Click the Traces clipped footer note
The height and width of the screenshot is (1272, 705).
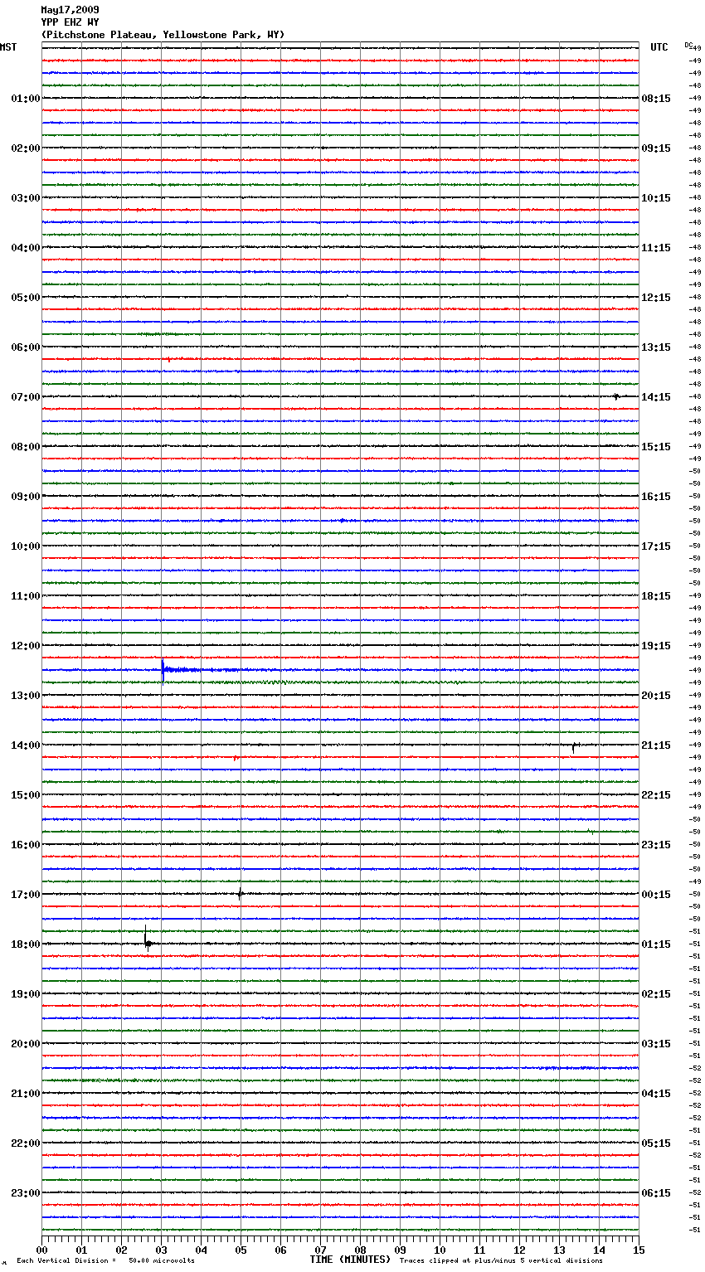pos(501,1260)
